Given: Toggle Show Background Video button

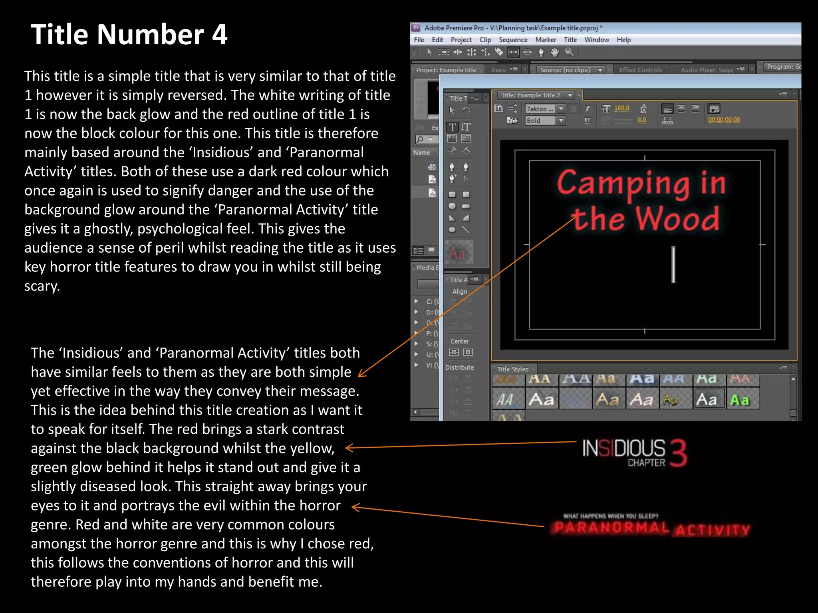Looking at the screenshot, I should click(714, 109).
